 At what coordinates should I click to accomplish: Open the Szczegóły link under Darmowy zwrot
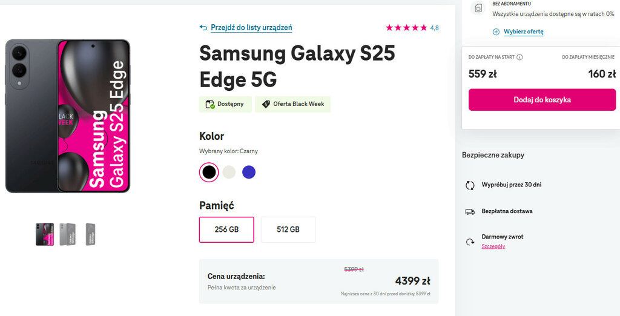[x=493, y=246]
